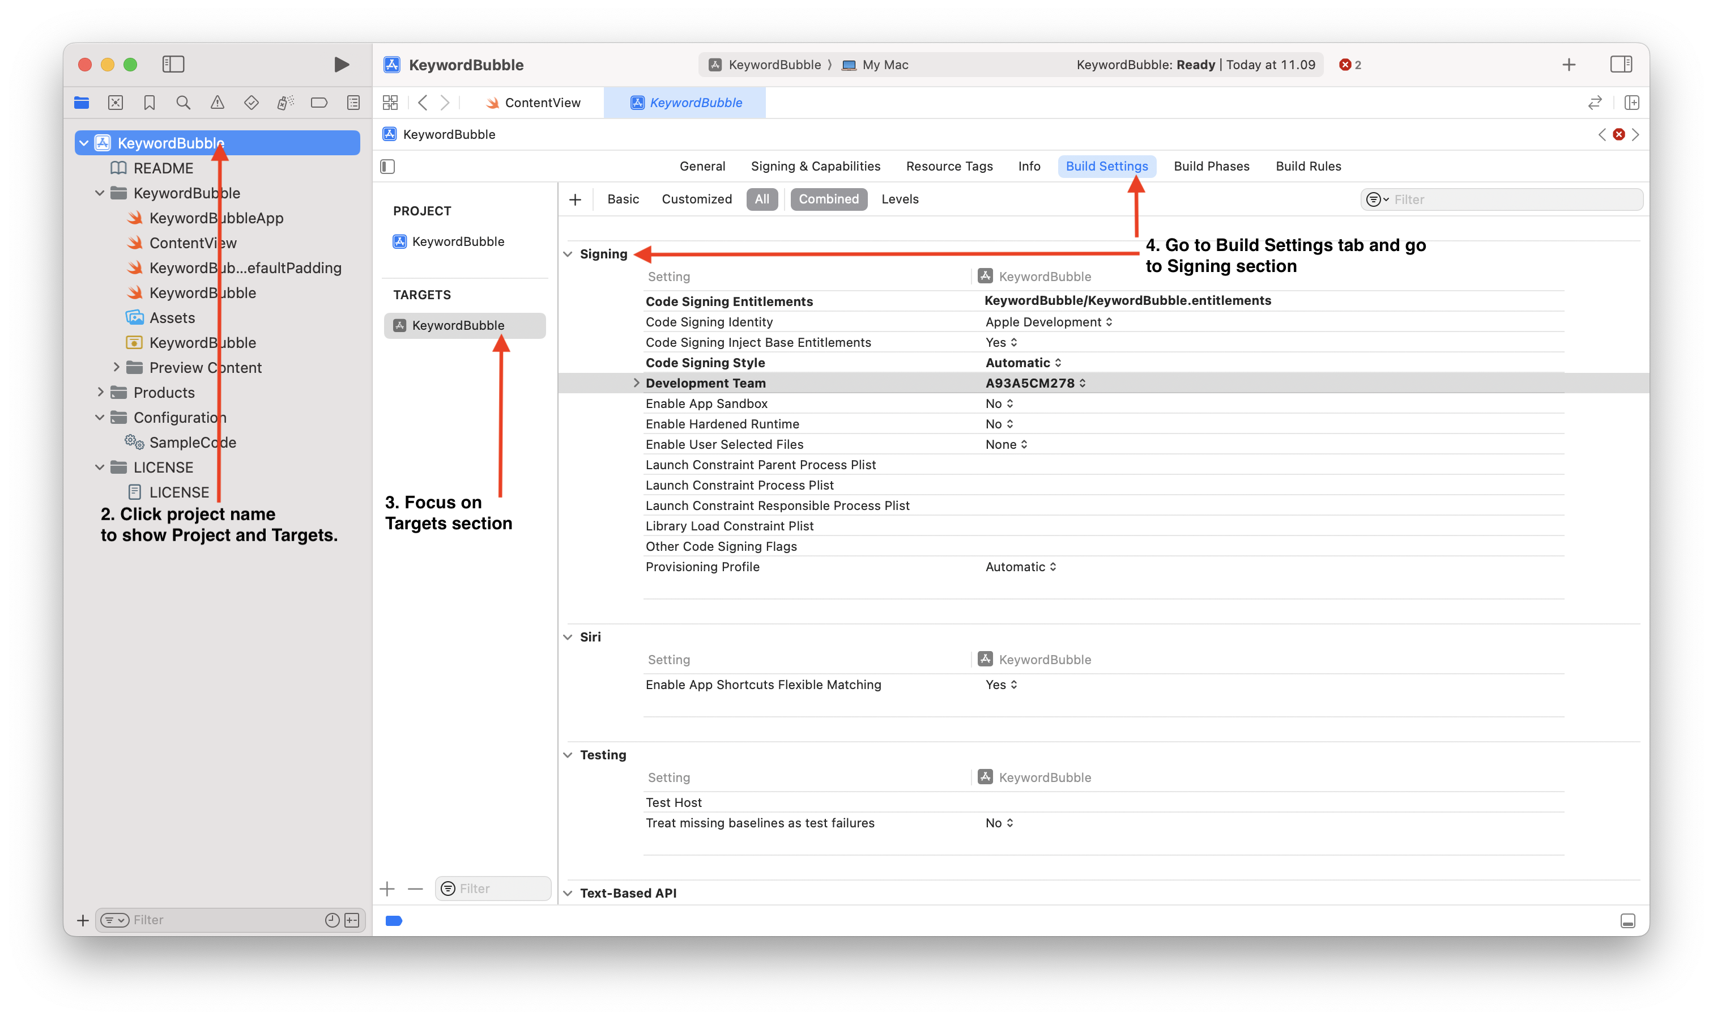Select the Issue navigator warning icon
Image resolution: width=1713 pixels, height=1020 pixels.
tap(217, 102)
